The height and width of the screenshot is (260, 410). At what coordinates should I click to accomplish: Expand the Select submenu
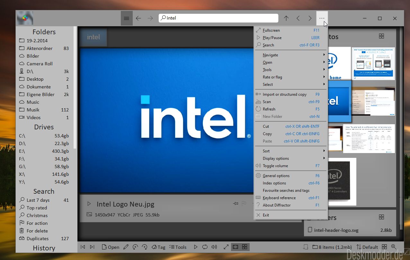tap(291, 85)
